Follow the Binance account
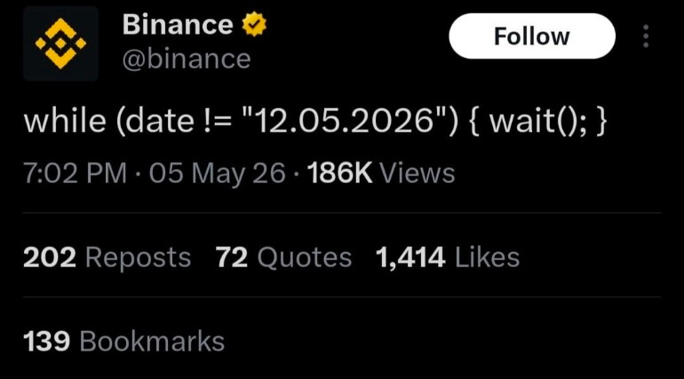Screen dimensions: 684x379 click(x=532, y=36)
